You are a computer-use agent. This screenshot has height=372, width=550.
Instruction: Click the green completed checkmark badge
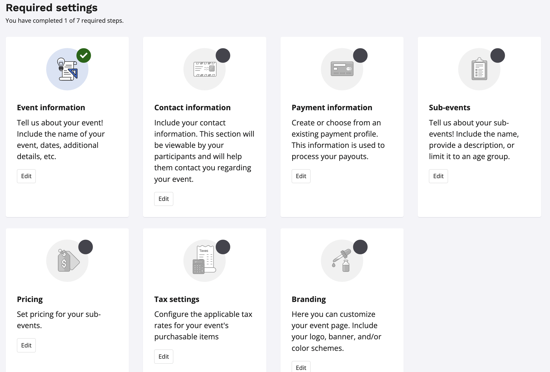point(84,55)
